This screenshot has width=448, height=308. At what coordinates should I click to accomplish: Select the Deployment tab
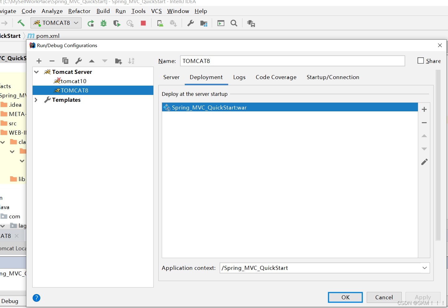[x=206, y=77]
